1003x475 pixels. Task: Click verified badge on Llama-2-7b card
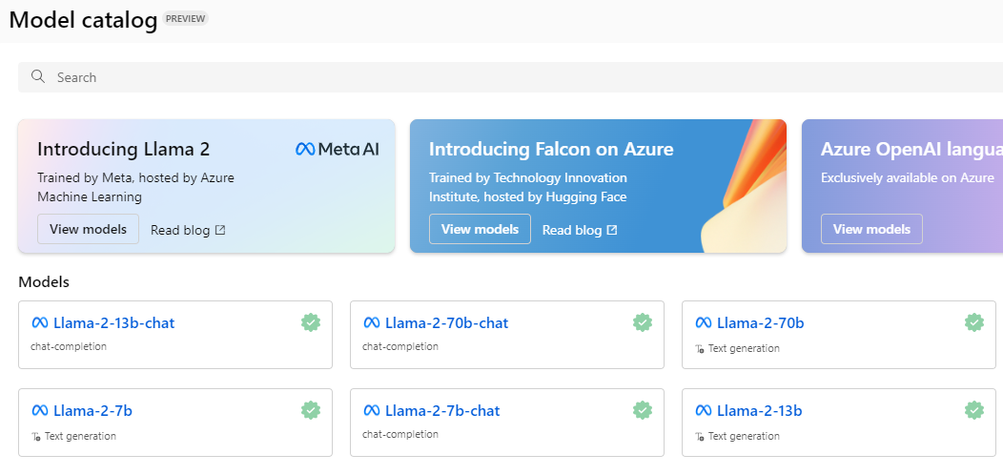pos(311,410)
